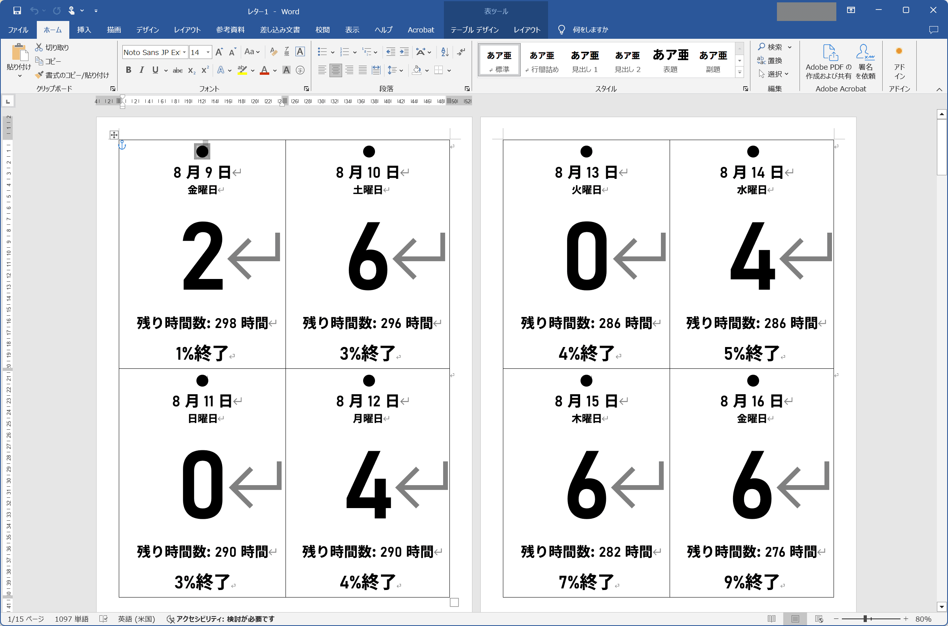The height and width of the screenshot is (626, 948).
Task: Click the table move handle icon
Action: (114, 135)
